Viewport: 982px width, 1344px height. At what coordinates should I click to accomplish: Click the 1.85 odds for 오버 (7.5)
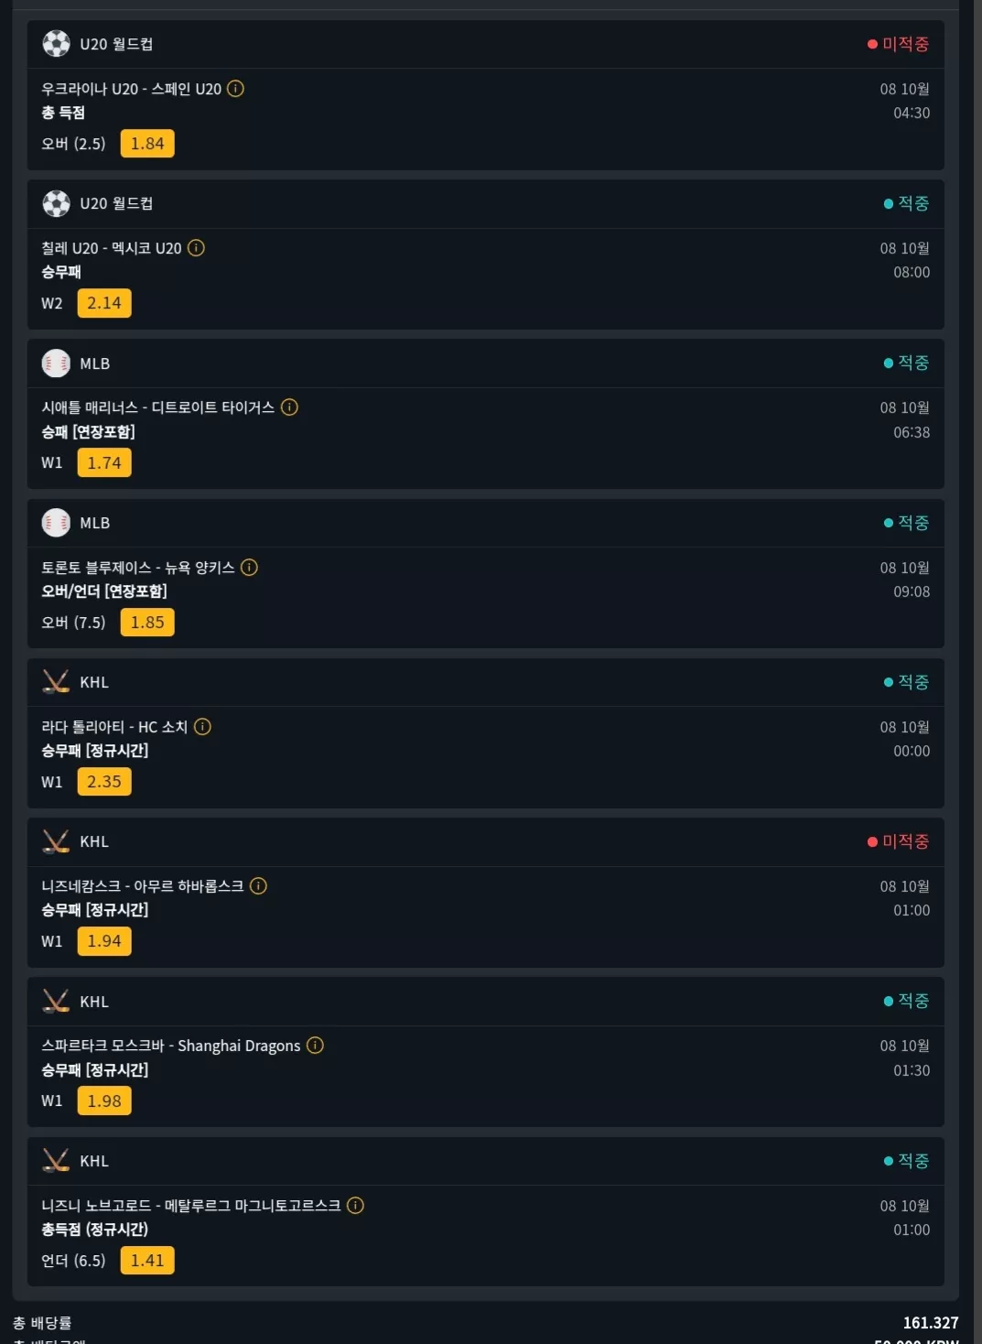[147, 623]
